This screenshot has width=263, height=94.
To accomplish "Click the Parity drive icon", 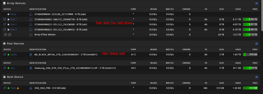I will 31,14.
